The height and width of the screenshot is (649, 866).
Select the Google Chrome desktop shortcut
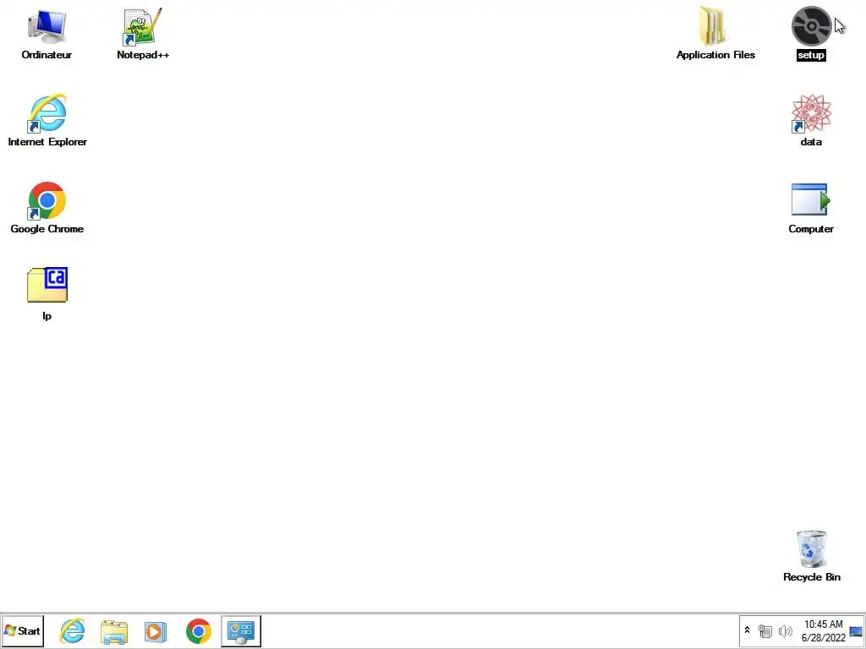click(47, 201)
